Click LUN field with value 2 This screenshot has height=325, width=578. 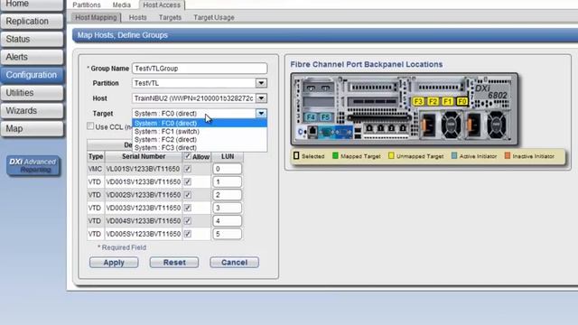coord(227,195)
